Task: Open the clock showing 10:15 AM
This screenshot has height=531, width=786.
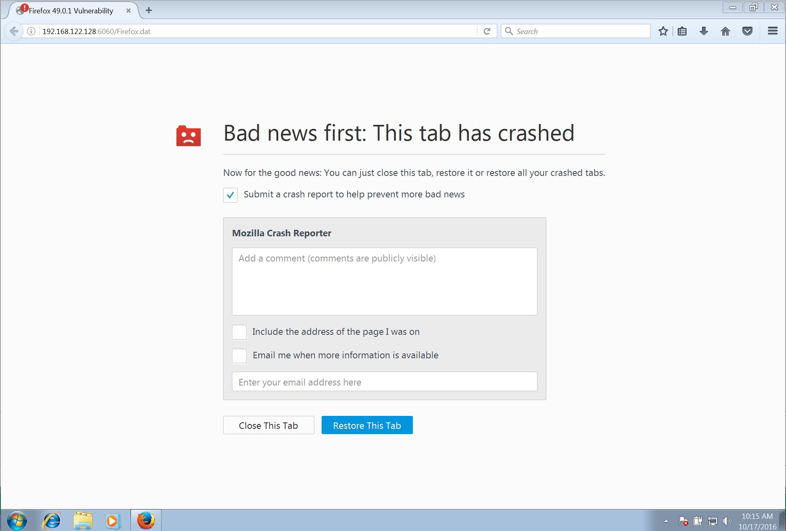Action: pyautogui.click(x=757, y=521)
